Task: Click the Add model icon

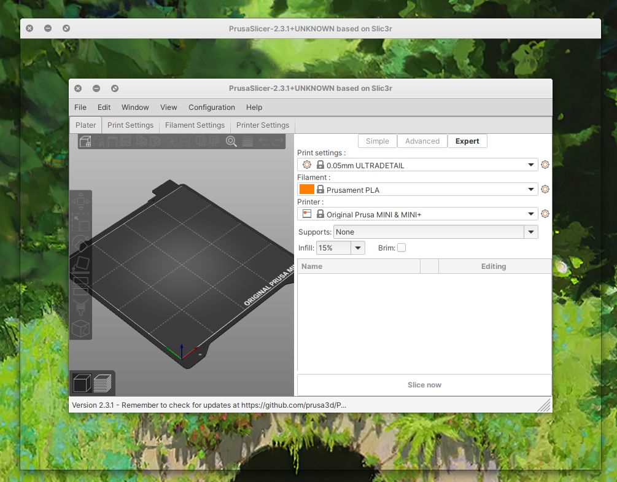Action: pyautogui.click(x=84, y=141)
